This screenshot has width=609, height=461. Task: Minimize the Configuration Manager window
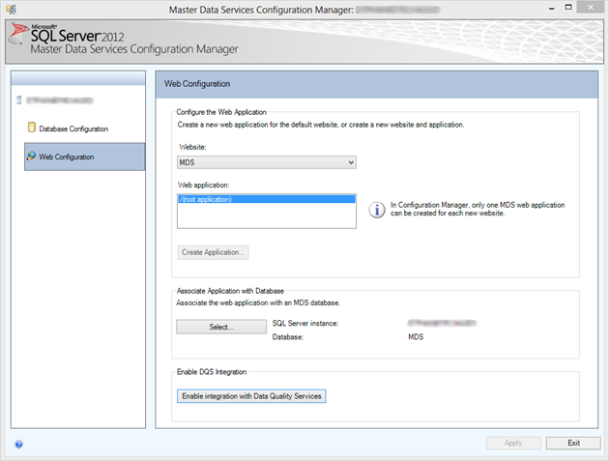tap(552, 8)
